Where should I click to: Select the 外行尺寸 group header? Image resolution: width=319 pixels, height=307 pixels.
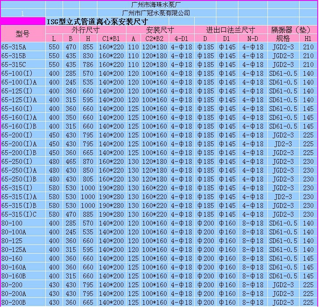pos(85,30)
